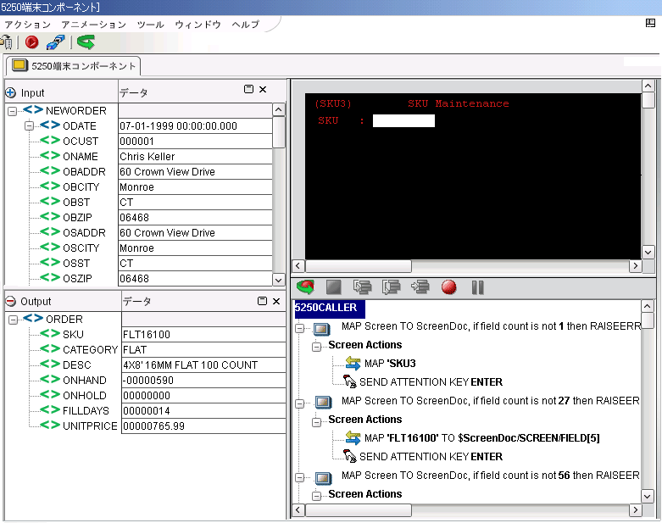Image resolution: width=662 pixels, height=523 pixels.
Task: Click the MAP 'FLT16100' action icon
Action: 353,437
